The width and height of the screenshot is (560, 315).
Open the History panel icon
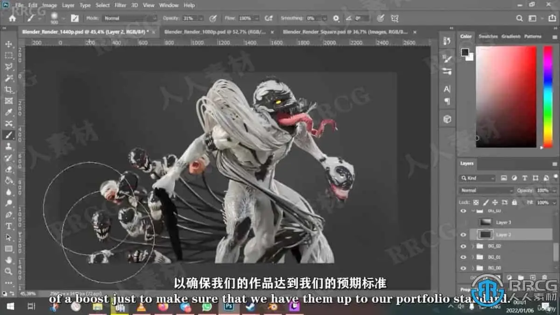(x=447, y=41)
